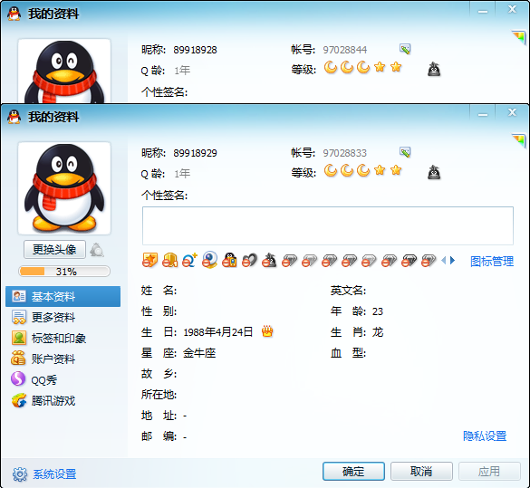Confirm with the 确定 button
Screen dimensions: 530x488
[353, 471]
